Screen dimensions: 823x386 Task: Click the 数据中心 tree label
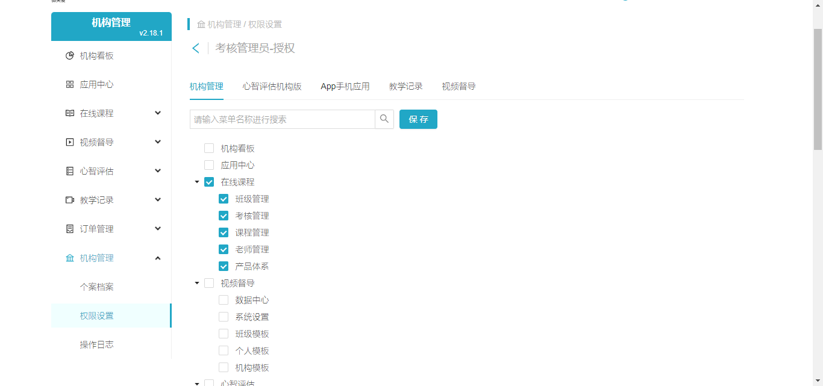(x=252, y=300)
